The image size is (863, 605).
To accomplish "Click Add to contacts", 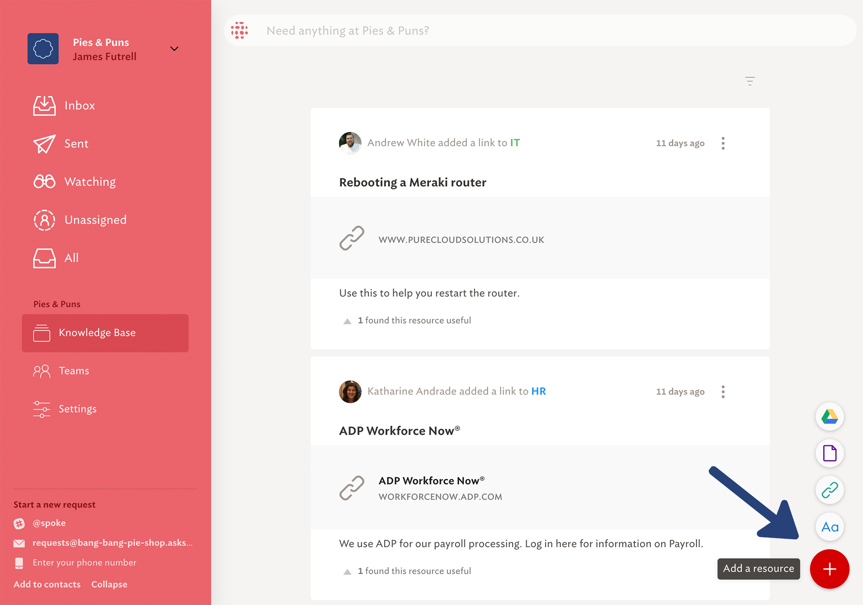I will [47, 584].
